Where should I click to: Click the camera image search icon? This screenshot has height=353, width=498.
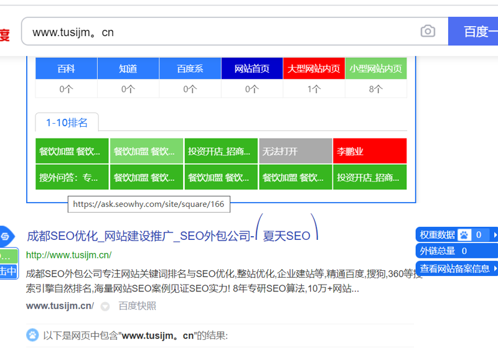(x=428, y=31)
